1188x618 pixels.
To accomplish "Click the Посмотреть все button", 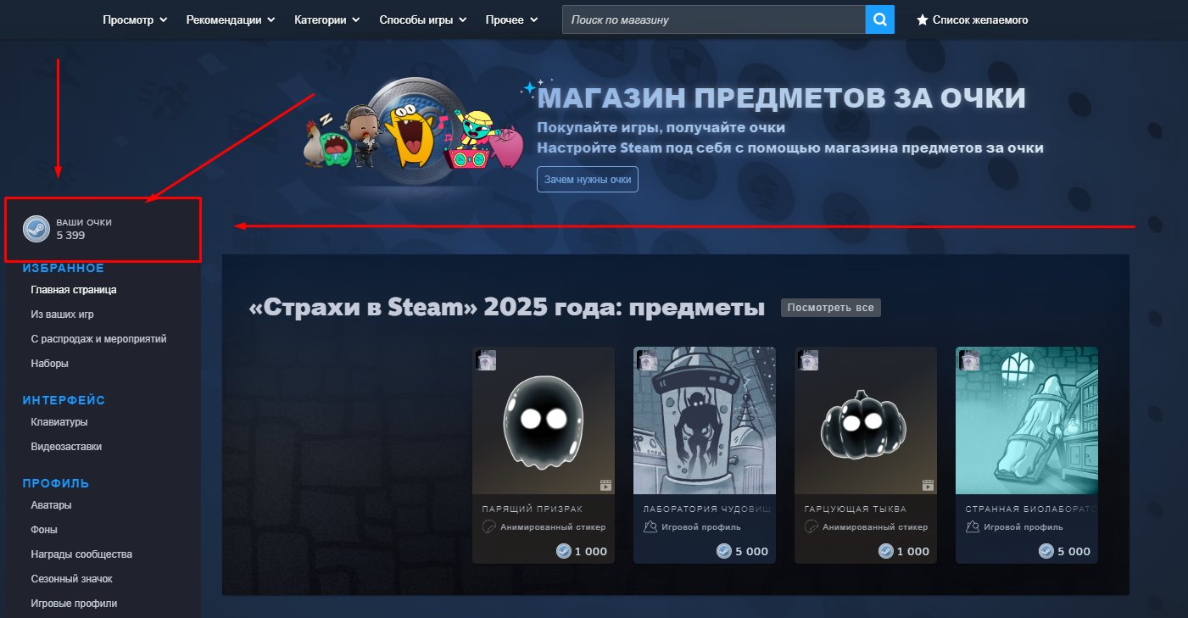I will pyautogui.click(x=830, y=308).
